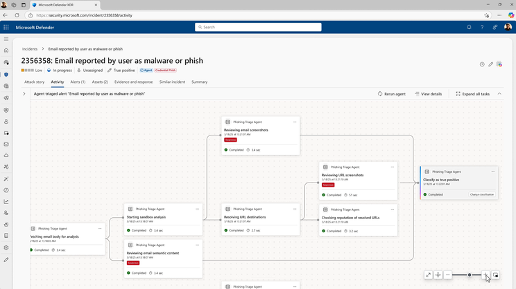Open the Alerts (1) tab
The width and height of the screenshot is (516, 289).
pyautogui.click(x=78, y=82)
